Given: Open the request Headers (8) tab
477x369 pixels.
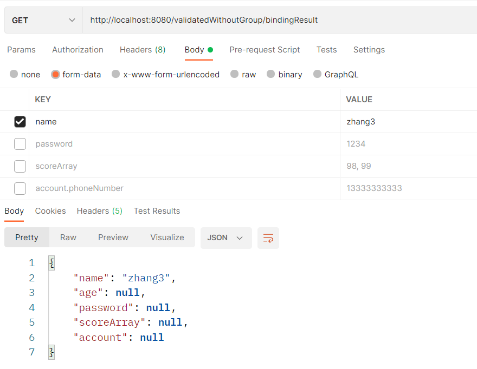Looking at the screenshot, I should pos(143,50).
